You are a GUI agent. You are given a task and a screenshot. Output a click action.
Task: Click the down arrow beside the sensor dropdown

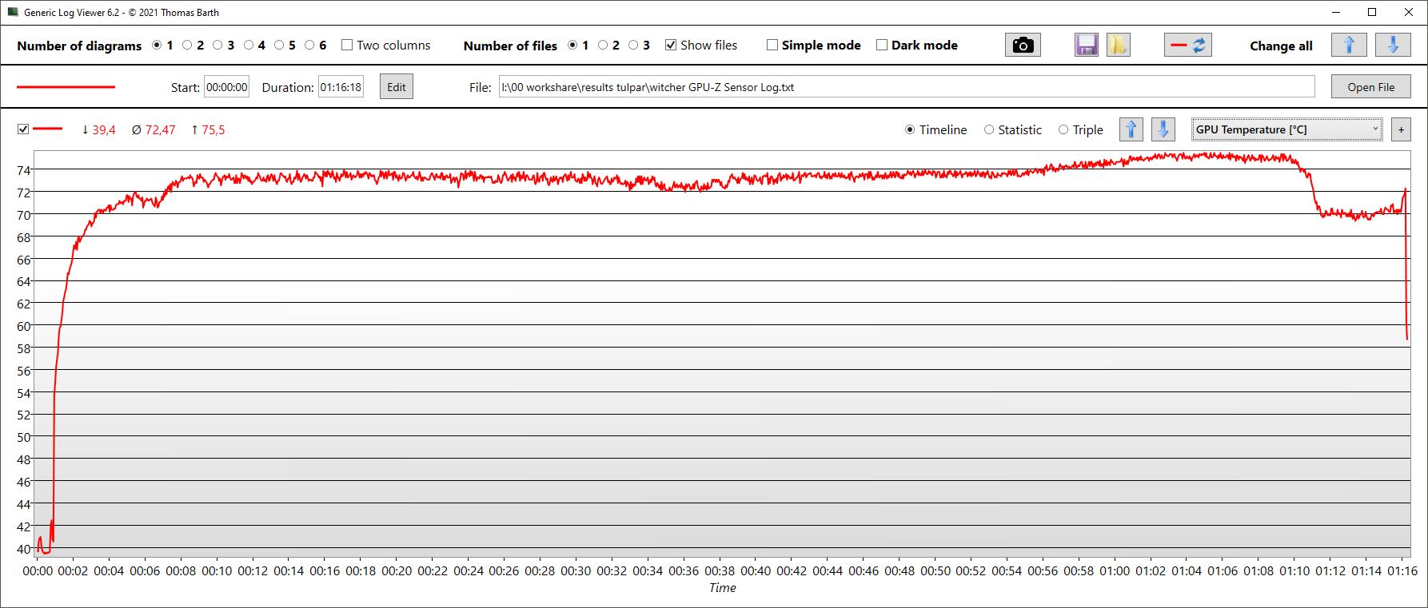[1163, 129]
